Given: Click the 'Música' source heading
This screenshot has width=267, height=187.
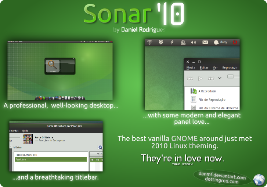Looking at the screenshot, I should pos(17,147).
